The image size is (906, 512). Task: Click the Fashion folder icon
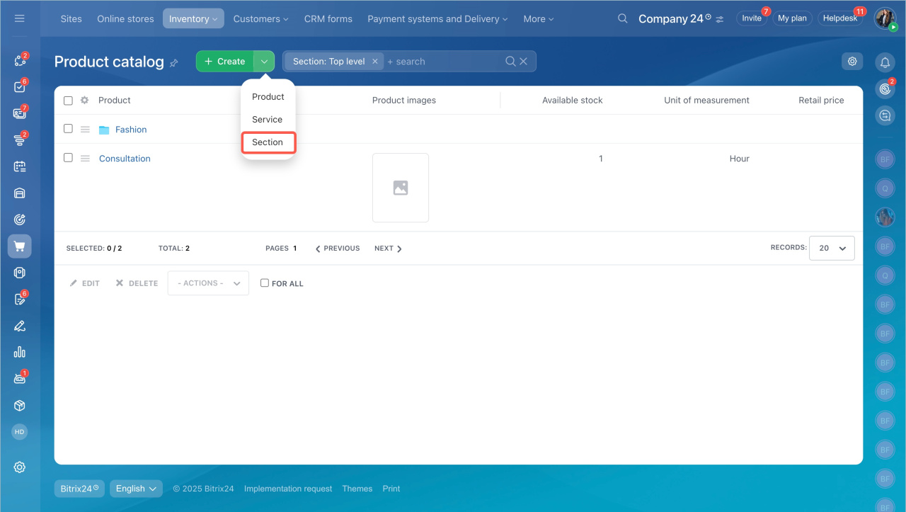pyautogui.click(x=104, y=130)
